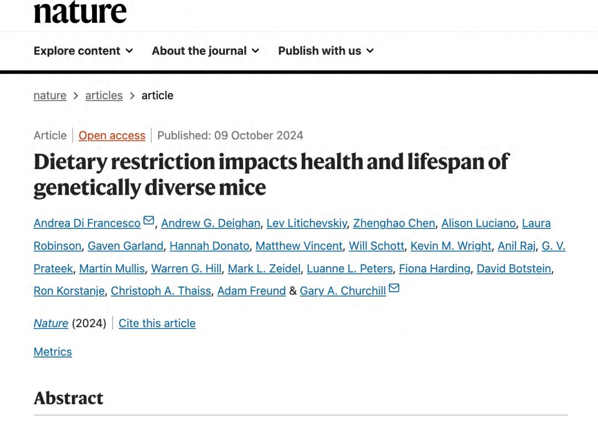Screen dimensions: 598x422
Task: Expand the Explore content menu
Action: coord(83,51)
